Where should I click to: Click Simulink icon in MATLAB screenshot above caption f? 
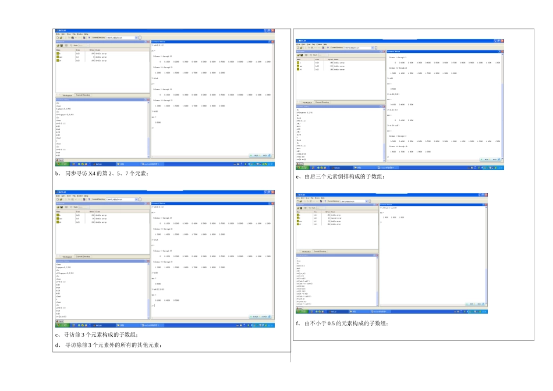pos(321,201)
